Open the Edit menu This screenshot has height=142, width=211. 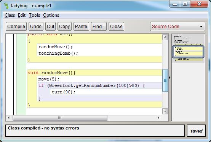(22, 15)
